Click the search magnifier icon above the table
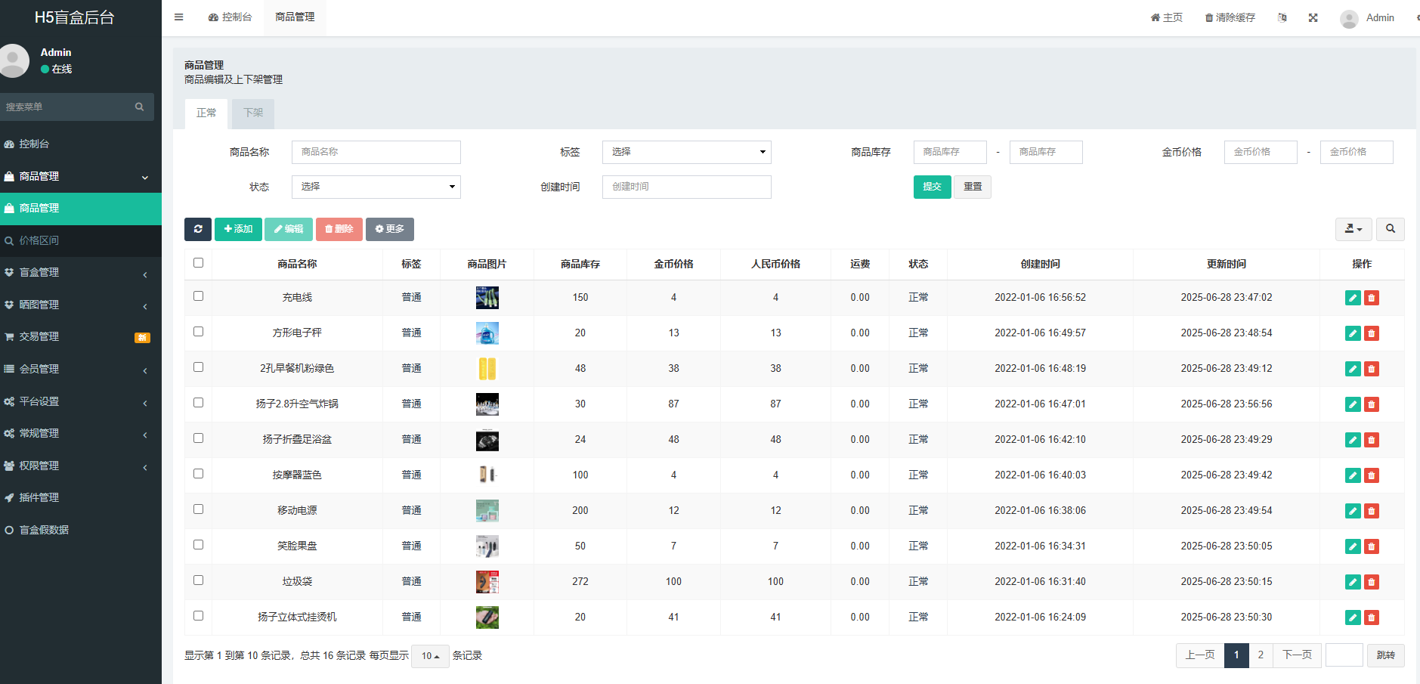Screen dimensions: 1420x684 tap(1391, 228)
